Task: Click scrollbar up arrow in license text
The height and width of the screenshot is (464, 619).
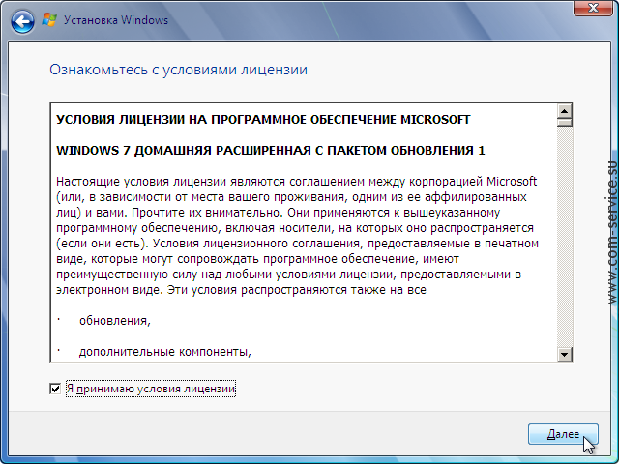Action: coord(565,111)
